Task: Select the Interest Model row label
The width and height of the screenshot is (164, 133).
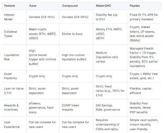Action: coord(9,17)
